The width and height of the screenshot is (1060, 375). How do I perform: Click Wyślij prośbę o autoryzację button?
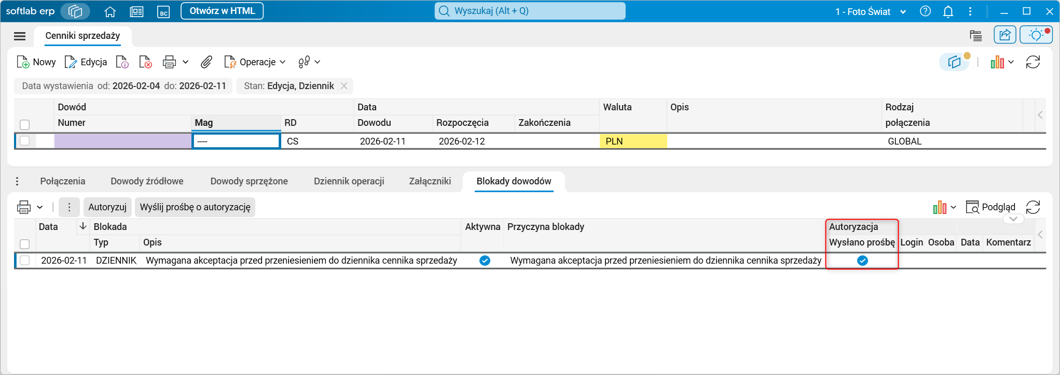pyautogui.click(x=195, y=207)
